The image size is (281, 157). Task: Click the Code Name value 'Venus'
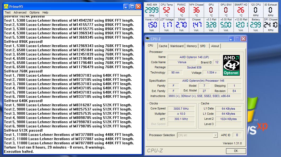182,62
